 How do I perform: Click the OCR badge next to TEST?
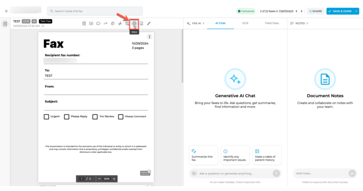26,21
